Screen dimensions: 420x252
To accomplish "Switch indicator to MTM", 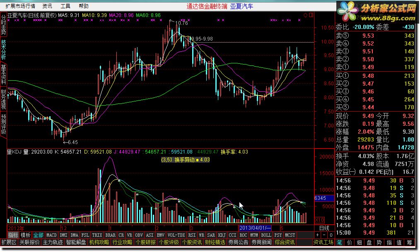I will coord(253,235).
